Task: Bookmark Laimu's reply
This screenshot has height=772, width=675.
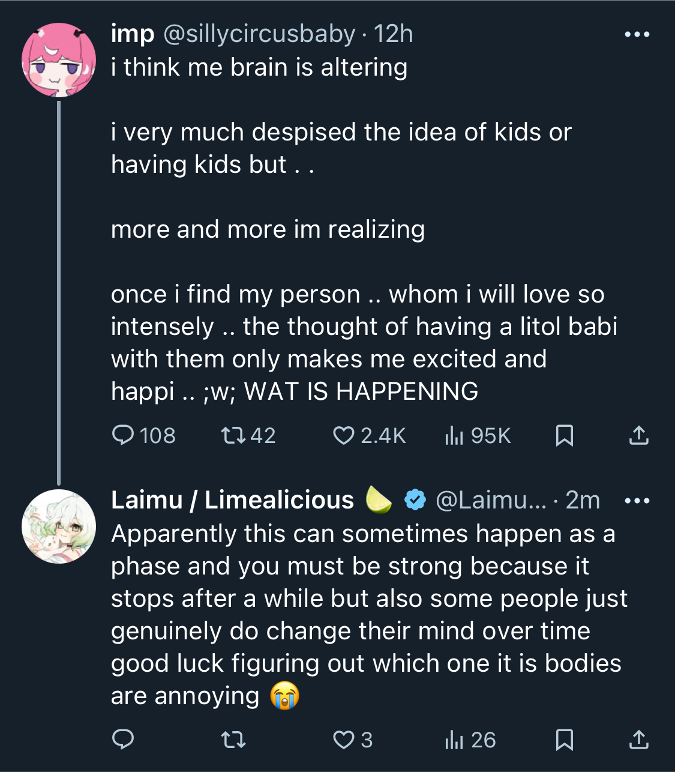Action: (x=564, y=740)
